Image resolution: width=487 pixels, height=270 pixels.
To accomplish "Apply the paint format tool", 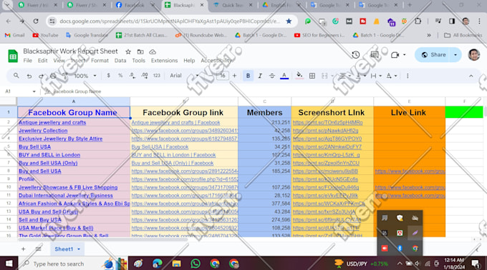I will point(65,76).
